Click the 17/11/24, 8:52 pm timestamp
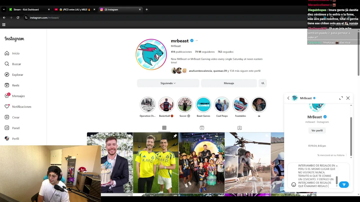Viewport: 360px width, 202px height. (x=317, y=146)
